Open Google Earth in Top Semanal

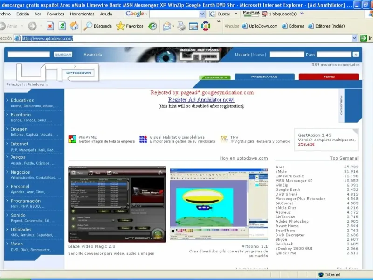pos(288,190)
